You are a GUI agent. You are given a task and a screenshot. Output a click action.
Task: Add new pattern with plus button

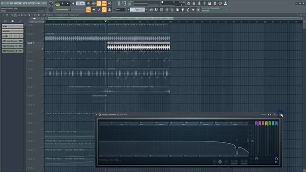pyautogui.click(x=146, y=10)
